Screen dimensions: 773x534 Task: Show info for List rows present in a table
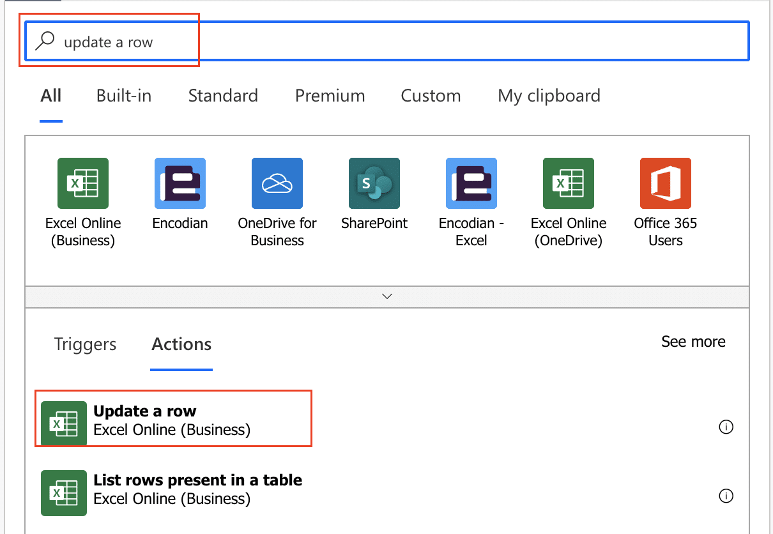(726, 496)
